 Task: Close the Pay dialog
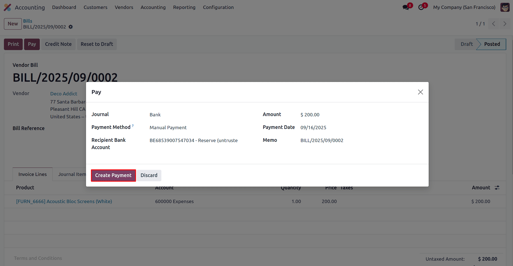420,92
